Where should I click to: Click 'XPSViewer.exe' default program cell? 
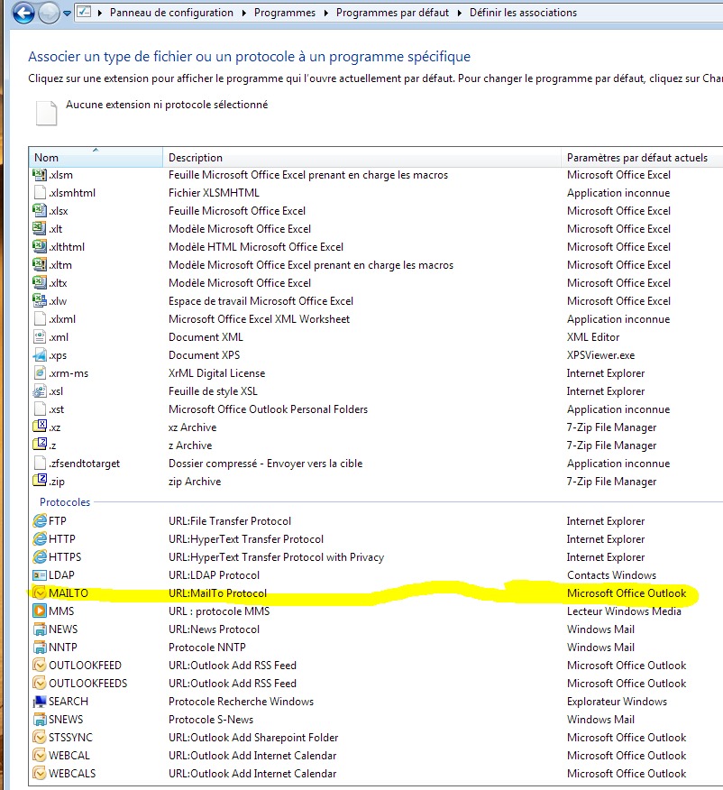pos(600,354)
